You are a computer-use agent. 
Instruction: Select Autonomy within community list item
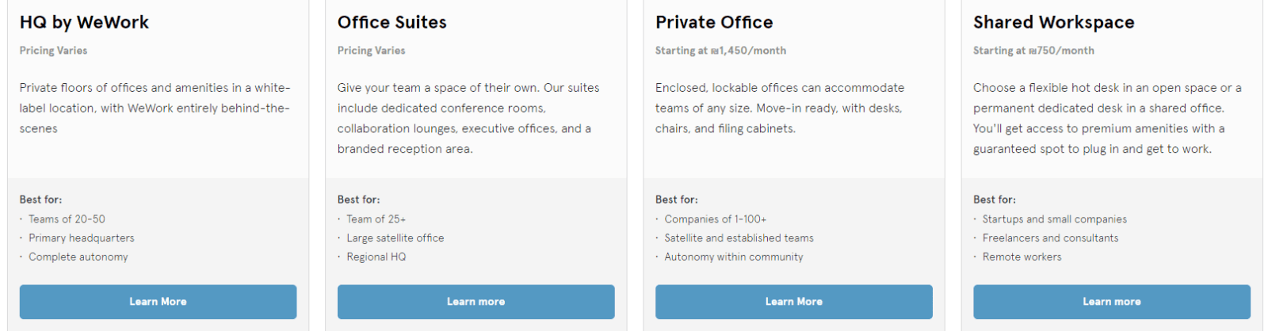(733, 257)
